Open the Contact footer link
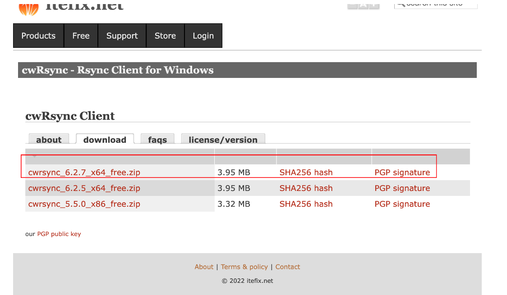The width and height of the screenshot is (507, 295). coord(288,267)
